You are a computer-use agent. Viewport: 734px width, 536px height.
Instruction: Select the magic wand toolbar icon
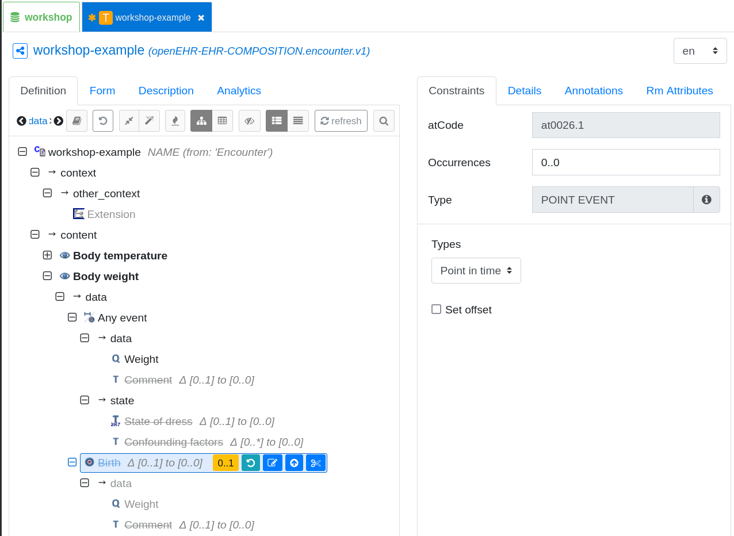(150, 121)
